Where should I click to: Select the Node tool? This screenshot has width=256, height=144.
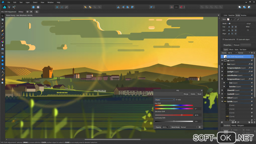pos(3,23)
